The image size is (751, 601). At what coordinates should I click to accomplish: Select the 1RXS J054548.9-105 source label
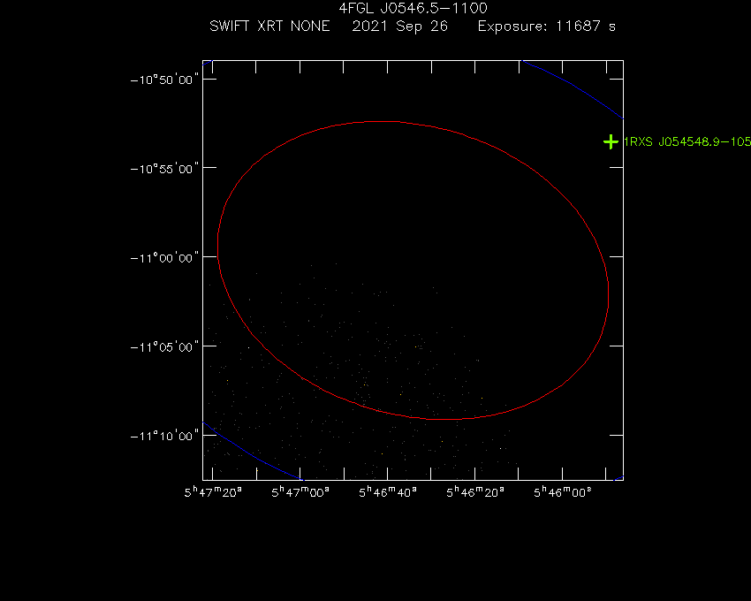tap(687, 142)
